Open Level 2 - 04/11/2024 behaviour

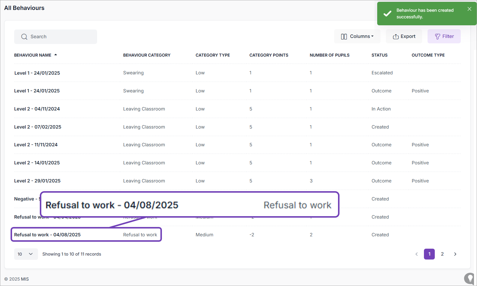(37, 109)
